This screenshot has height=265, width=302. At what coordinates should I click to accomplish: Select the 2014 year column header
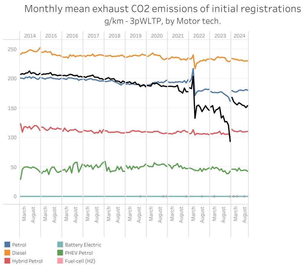[30, 36]
